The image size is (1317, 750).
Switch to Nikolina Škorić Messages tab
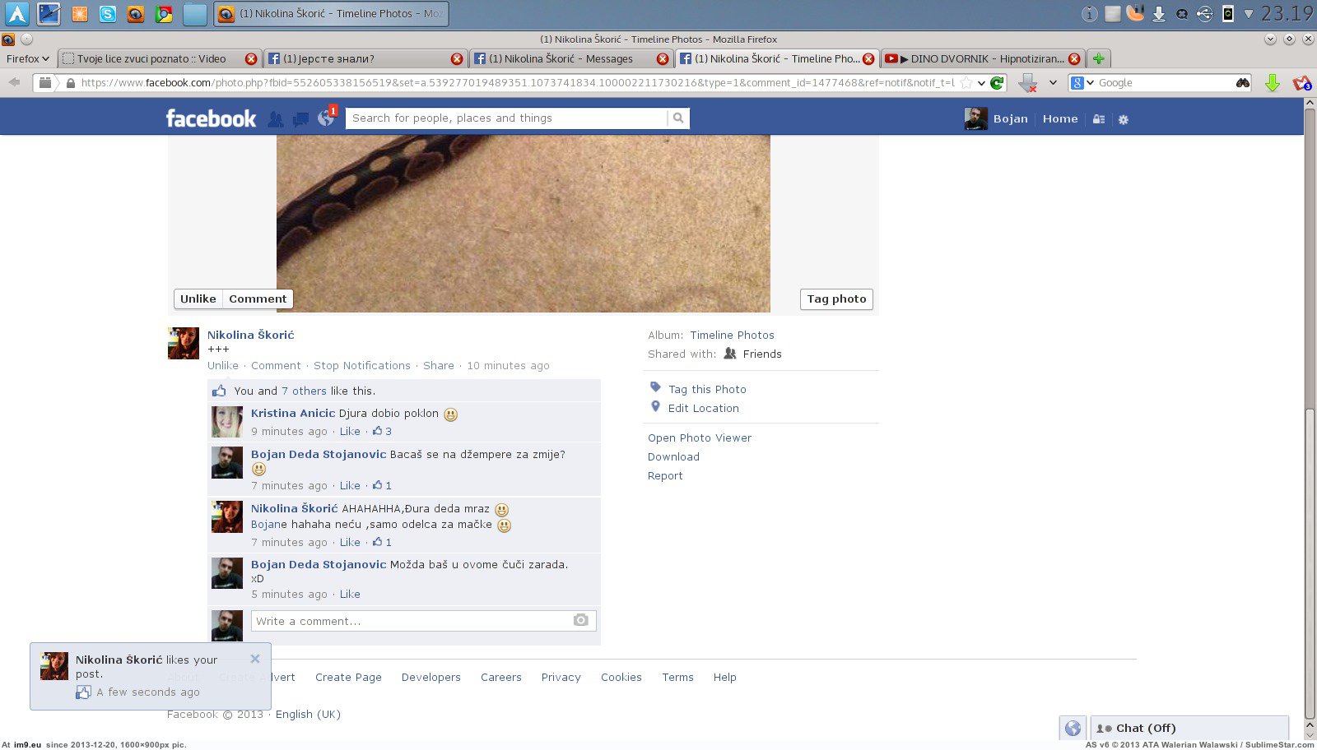click(x=571, y=59)
